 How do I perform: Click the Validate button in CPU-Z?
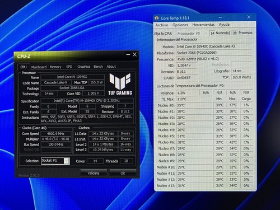click(x=94, y=173)
